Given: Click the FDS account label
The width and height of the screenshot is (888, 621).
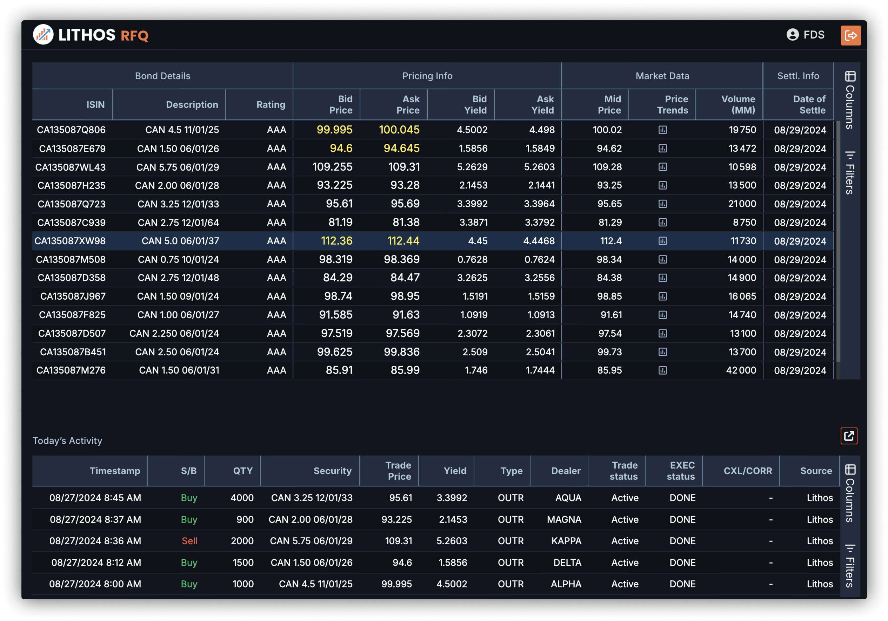Looking at the screenshot, I should (x=814, y=35).
